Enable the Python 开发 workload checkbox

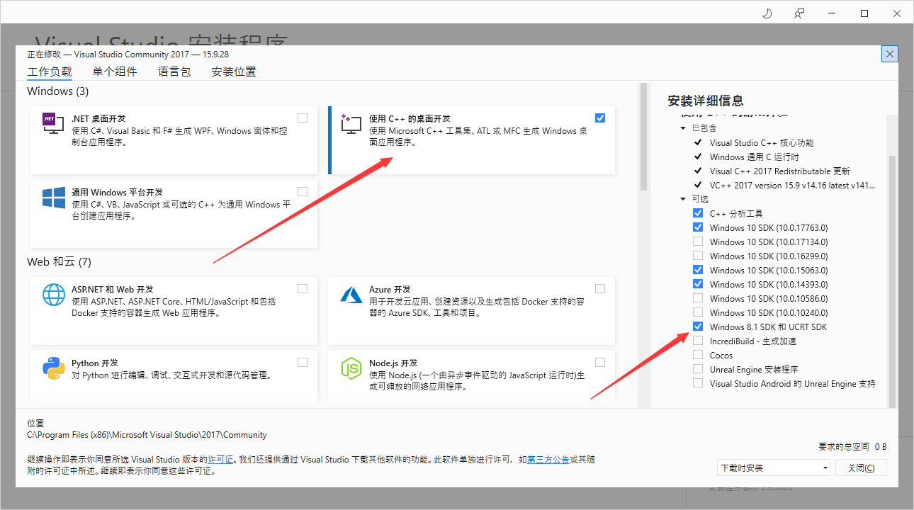tap(303, 363)
